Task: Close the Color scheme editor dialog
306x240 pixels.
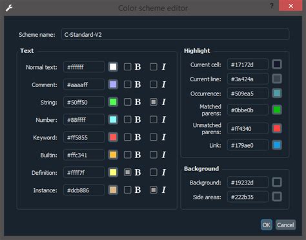Action: (291, 6)
